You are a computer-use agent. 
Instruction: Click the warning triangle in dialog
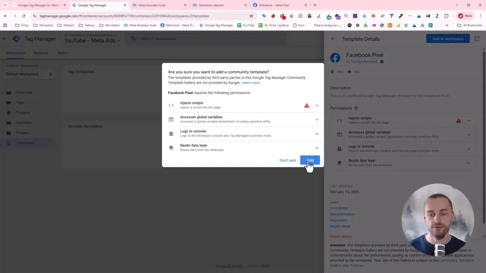click(x=307, y=106)
